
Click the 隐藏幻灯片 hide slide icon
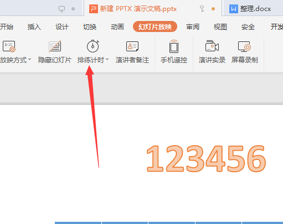pyautogui.click(x=55, y=46)
